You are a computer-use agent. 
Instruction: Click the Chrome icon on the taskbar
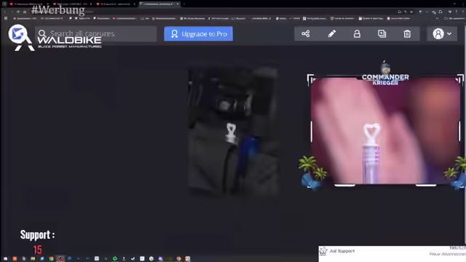pos(51,259)
